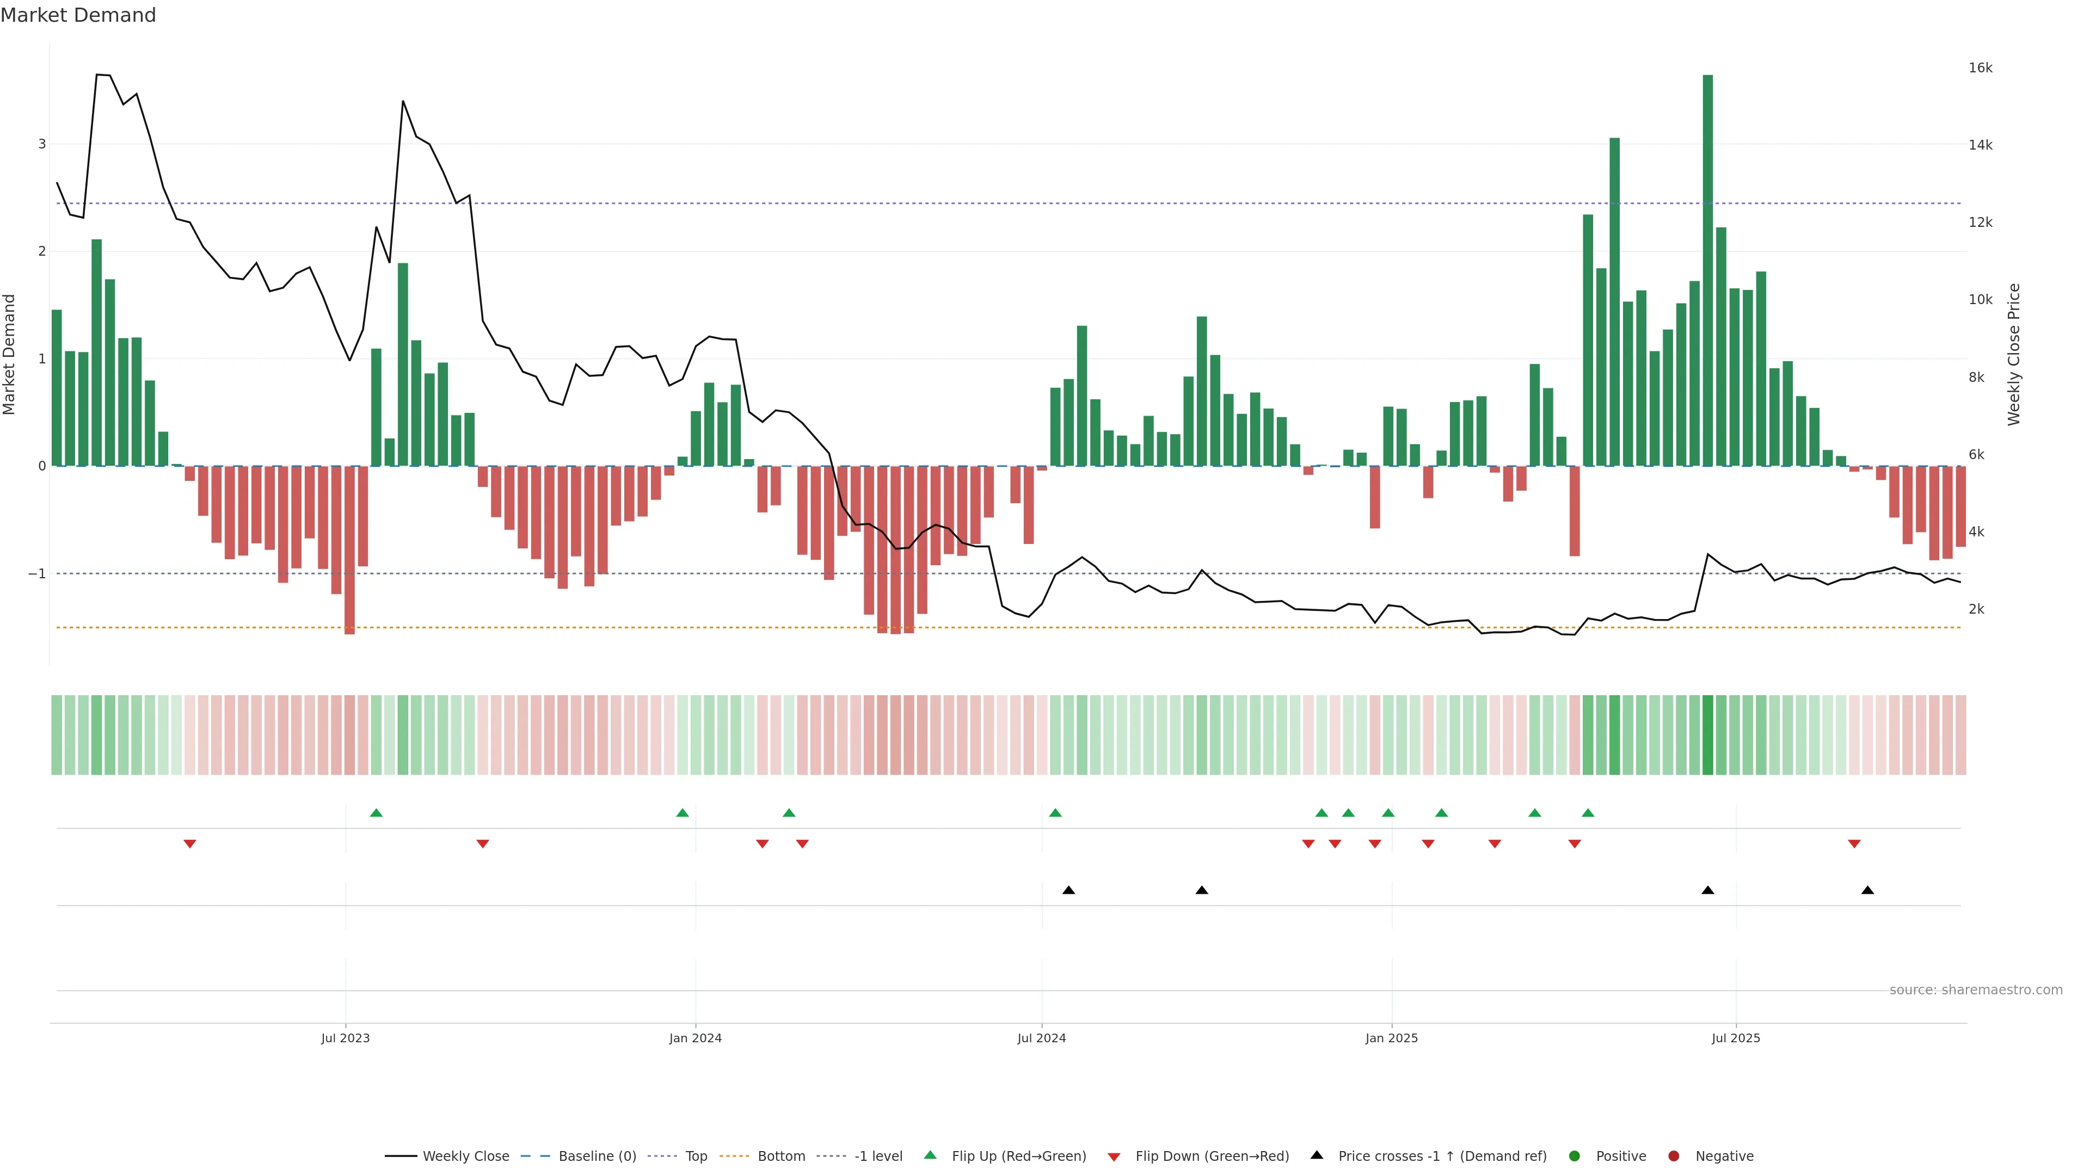This screenshot has width=2090, height=1175.
Task: Click the Weekly Close Price axis title
Action: (2014, 354)
